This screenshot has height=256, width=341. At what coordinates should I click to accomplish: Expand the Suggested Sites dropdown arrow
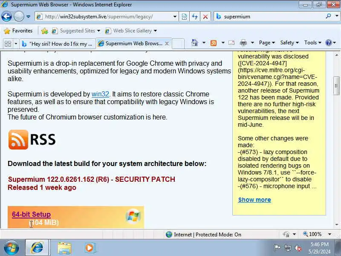(x=98, y=31)
